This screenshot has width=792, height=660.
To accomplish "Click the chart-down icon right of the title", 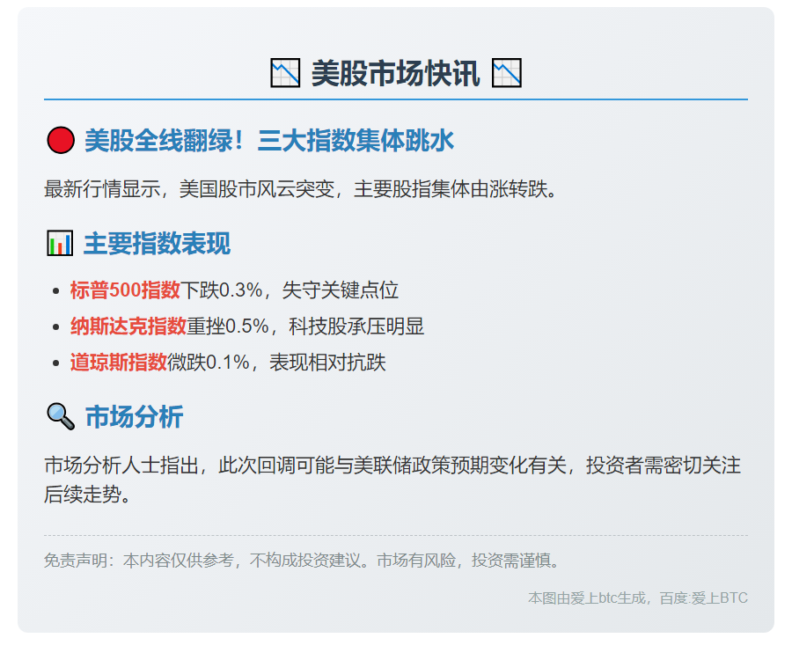I will click(507, 73).
